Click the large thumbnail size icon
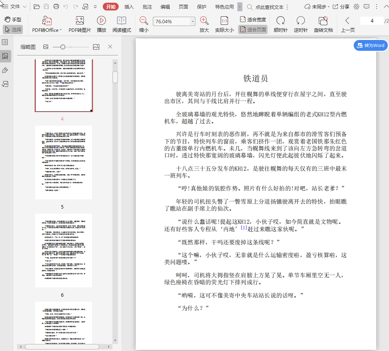The image size is (389, 351). coord(96,47)
